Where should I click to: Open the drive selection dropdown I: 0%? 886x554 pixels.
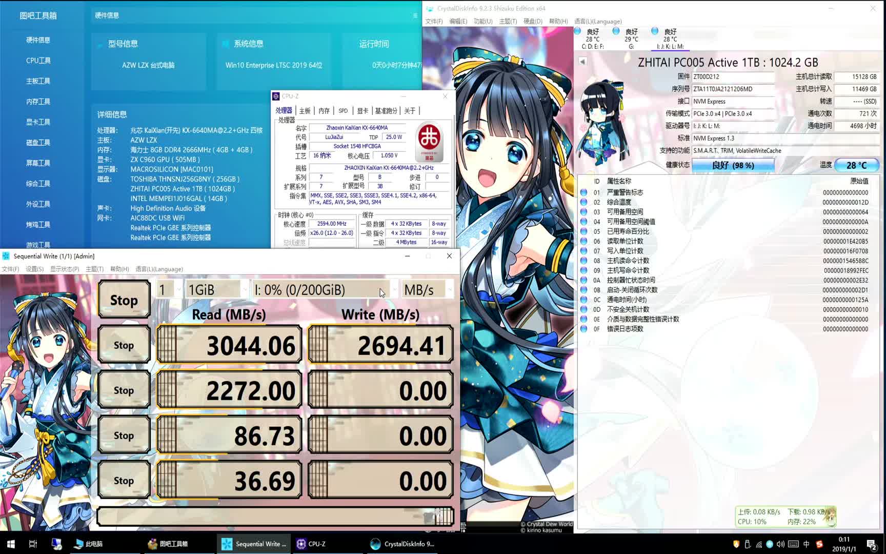click(325, 290)
